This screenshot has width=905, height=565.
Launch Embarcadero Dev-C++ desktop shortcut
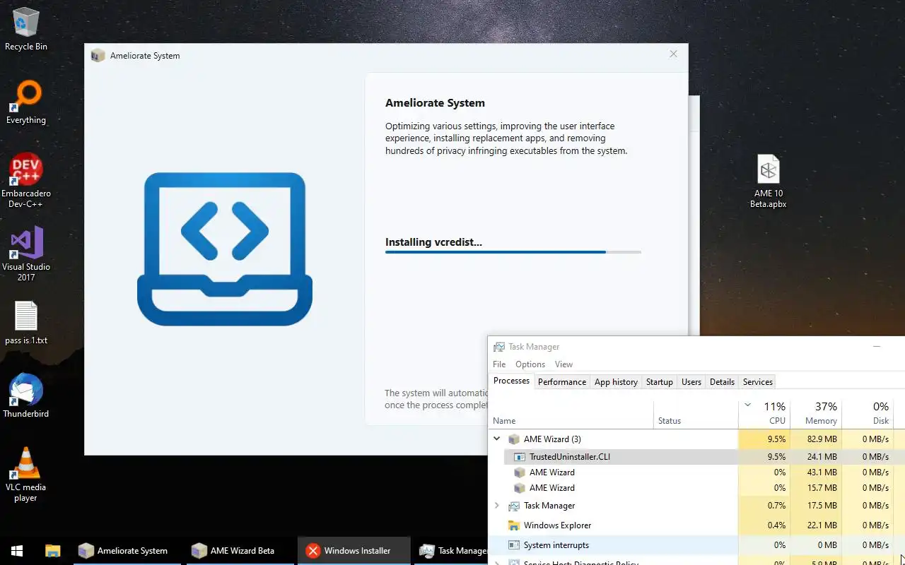pos(26,181)
